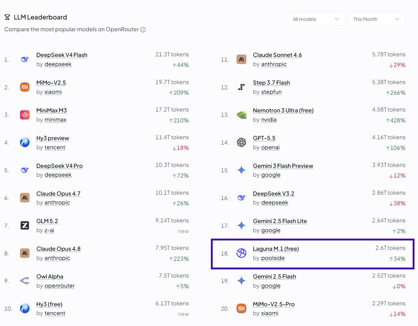Click the GPT-5.5 OpenAI logo icon
This screenshot has height=326, width=418.
(x=241, y=142)
